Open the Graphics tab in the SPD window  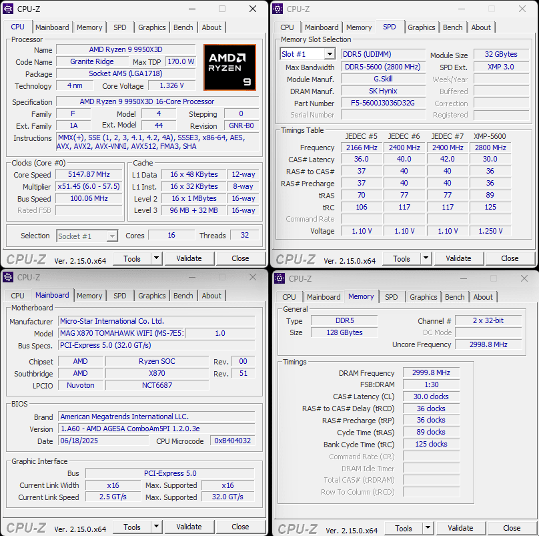[421, 27]
